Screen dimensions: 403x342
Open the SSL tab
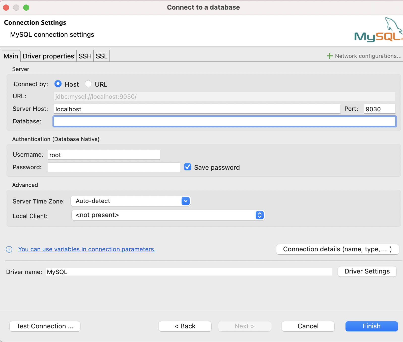pyautogui.click(x=102, y=56)
